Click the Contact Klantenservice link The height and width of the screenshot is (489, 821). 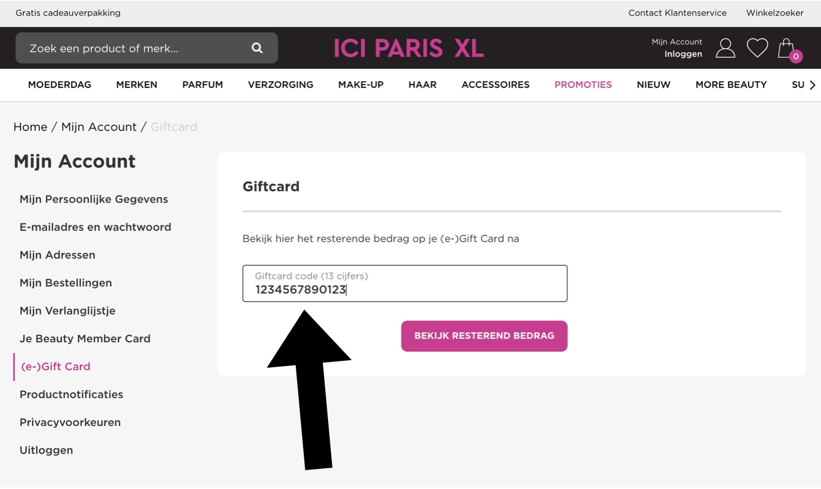click(x=678, y=12)
